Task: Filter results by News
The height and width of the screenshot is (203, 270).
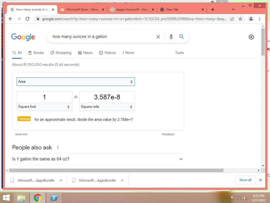Action: point(85,53)
